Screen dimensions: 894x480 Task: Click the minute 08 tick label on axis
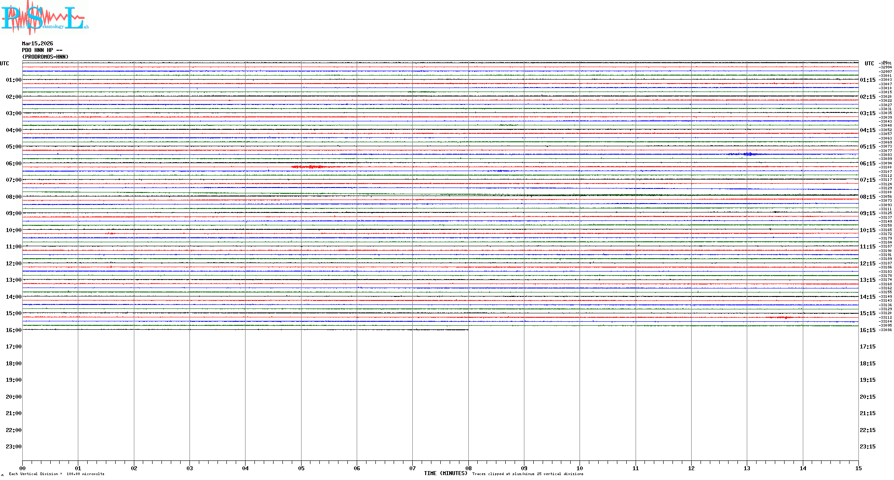pos(468,468)
